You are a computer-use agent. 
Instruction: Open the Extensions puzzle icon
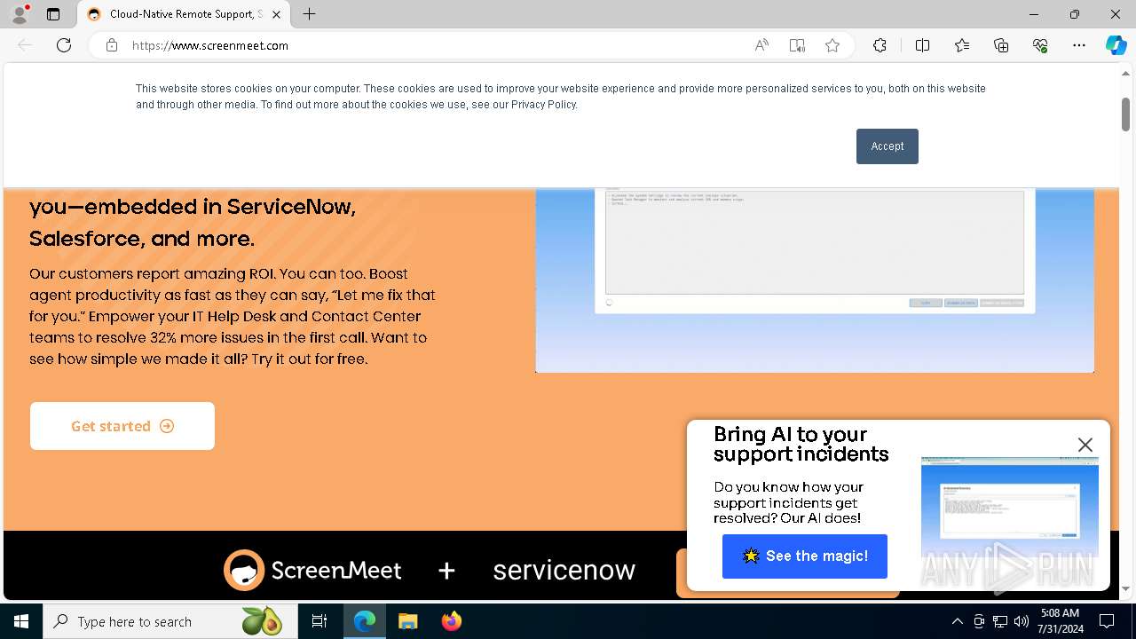(880, 45)
